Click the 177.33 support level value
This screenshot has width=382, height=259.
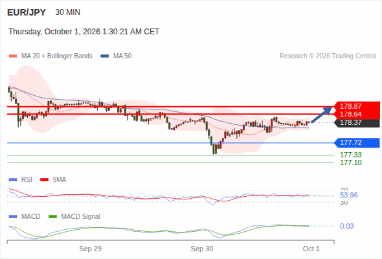coord(351,155)
